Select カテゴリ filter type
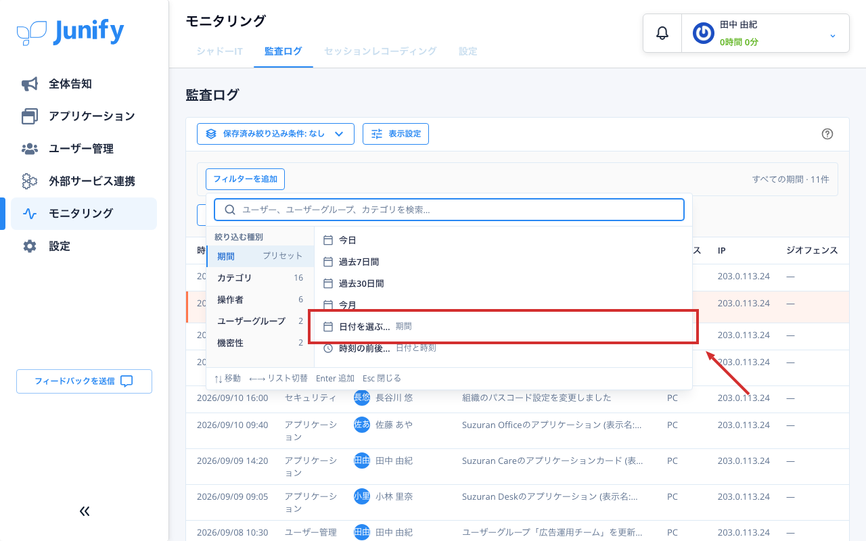866x541 pixels. coord(260,278)
